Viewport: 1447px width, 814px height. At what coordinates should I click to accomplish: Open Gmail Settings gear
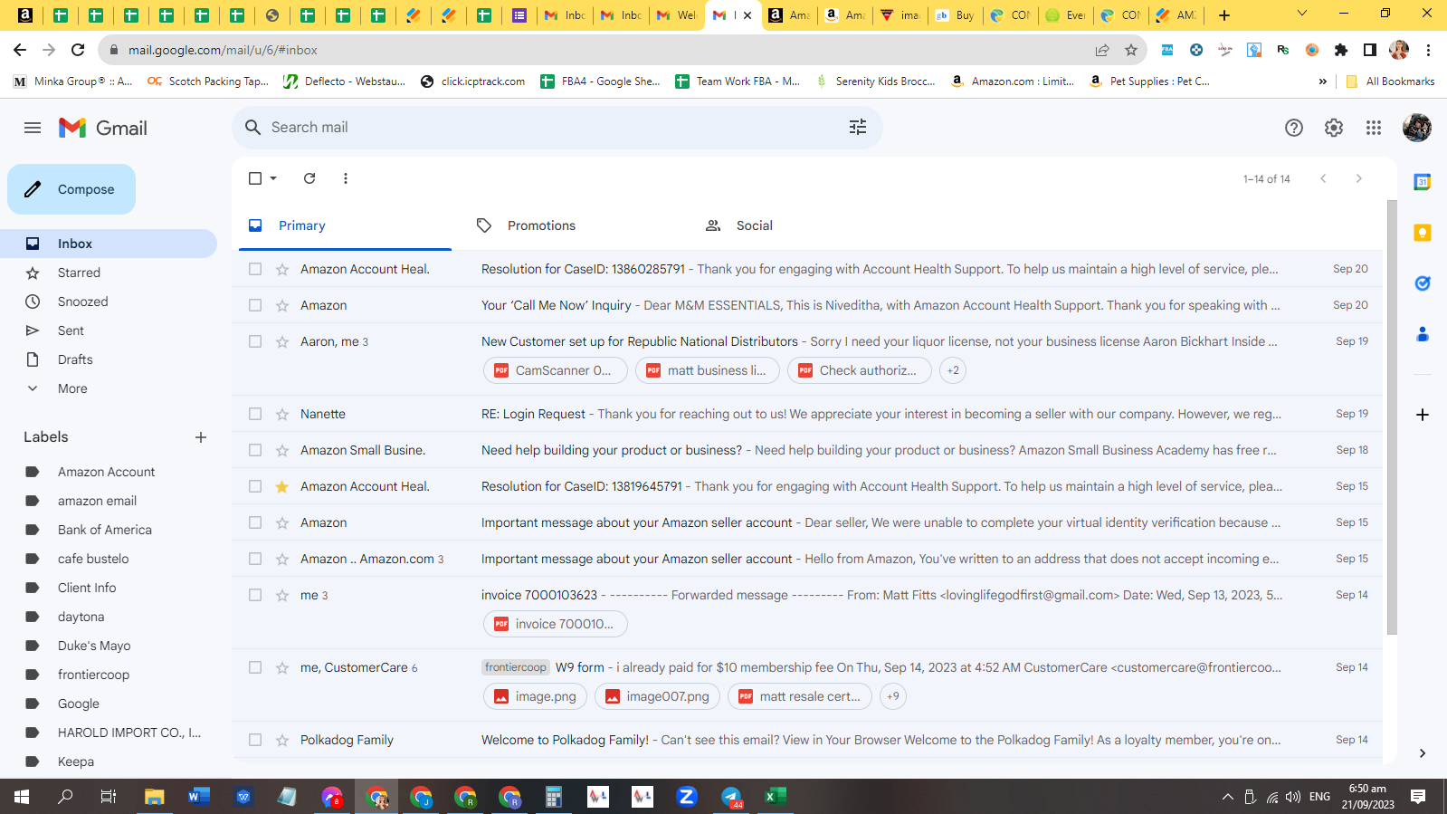click(x=1334, y=128)
